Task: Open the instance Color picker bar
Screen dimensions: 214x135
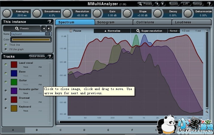Action: [x=31, y=40]
